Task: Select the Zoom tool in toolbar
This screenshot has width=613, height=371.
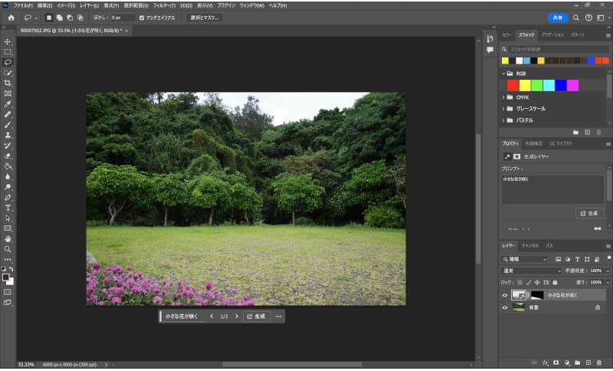Action: point(8,249)
